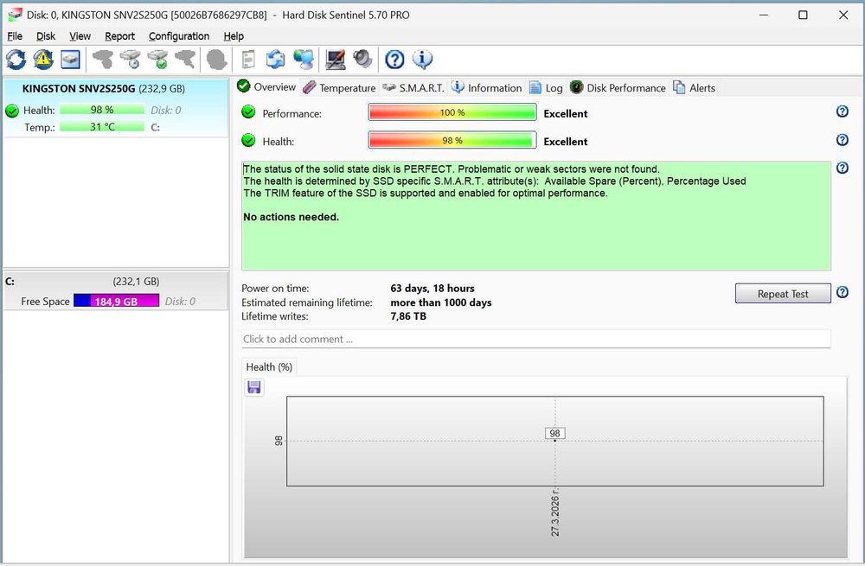Screen dimensions: 865x566
Task: Open the Disk menu
Action: [x=46, y=36]
